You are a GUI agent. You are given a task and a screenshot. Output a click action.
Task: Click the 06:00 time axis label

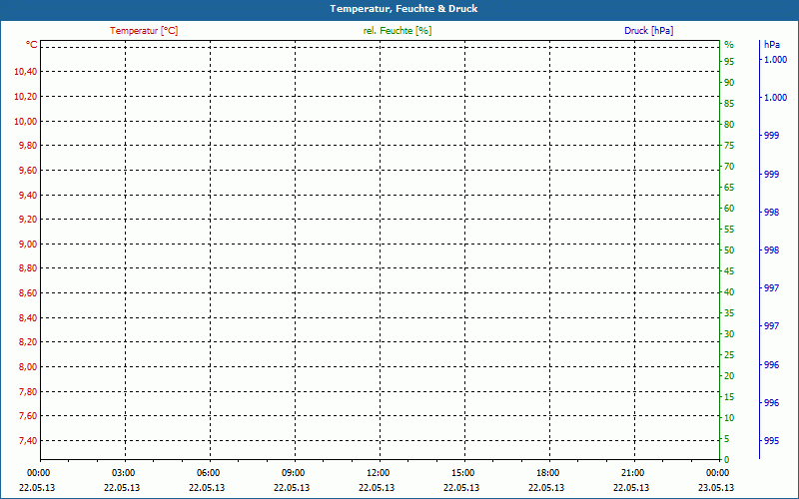click(x=208, y=473)
